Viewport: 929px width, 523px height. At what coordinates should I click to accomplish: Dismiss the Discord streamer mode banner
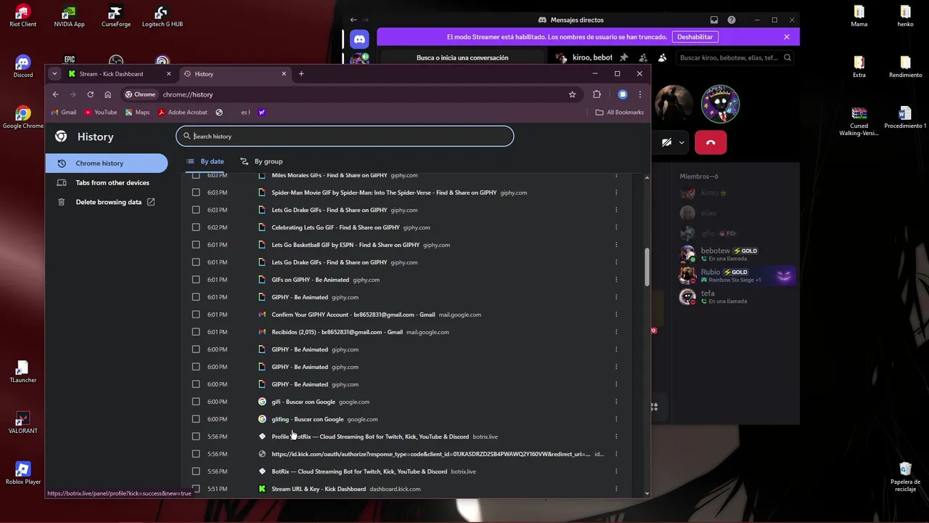point(787,37)
